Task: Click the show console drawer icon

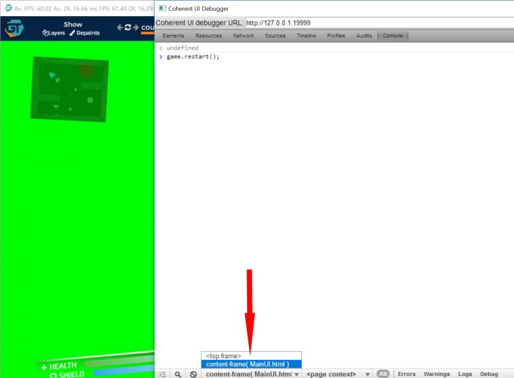Action: 162,374
